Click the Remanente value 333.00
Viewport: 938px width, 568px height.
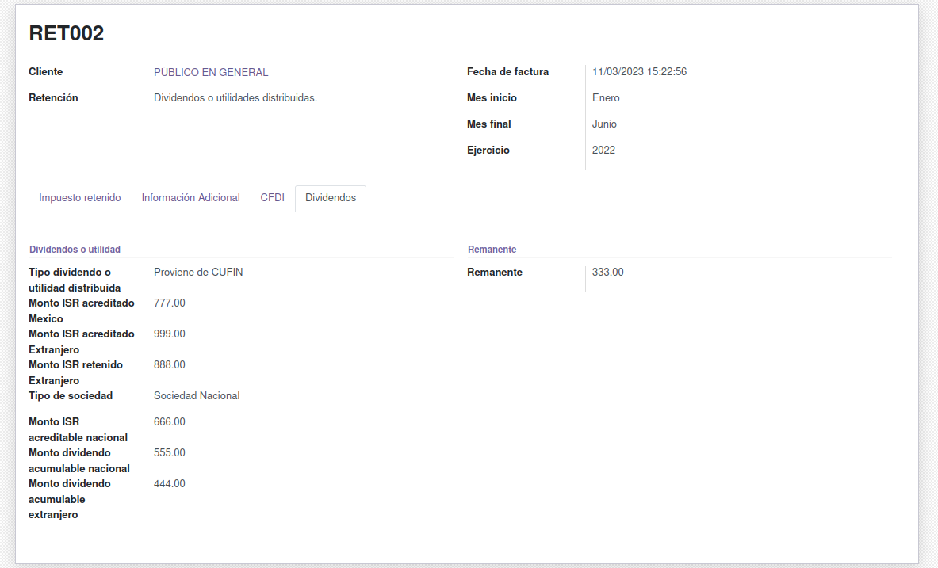[607, 273]
